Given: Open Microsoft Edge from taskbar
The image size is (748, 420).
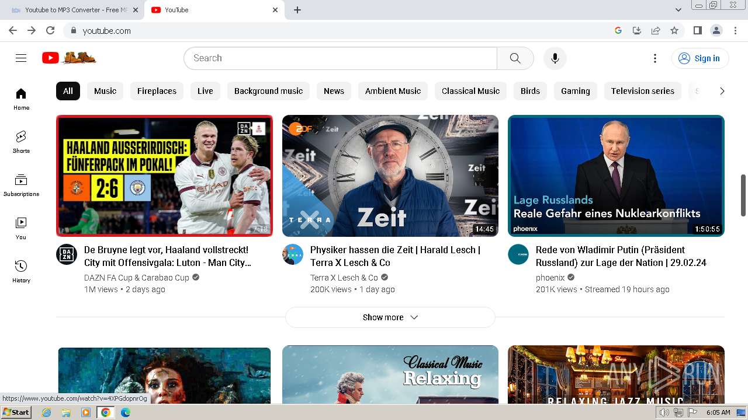Looking at the screenshot, I should tap(125, 412).
